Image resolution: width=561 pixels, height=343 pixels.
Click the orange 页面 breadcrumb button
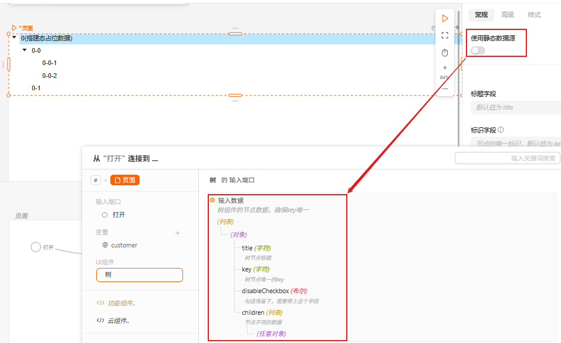[125, 181]
